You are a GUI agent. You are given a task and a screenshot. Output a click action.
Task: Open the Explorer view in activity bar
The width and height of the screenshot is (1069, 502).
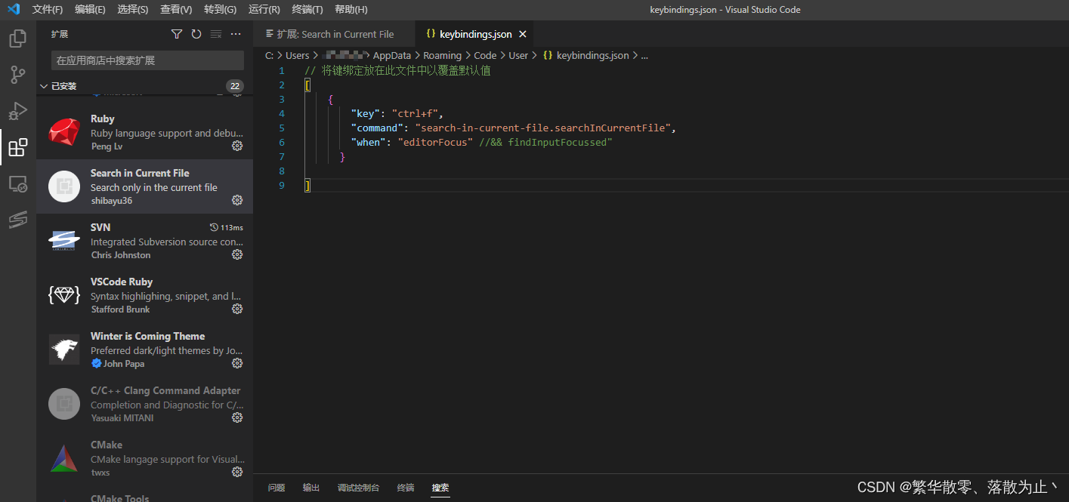point(18,38)
